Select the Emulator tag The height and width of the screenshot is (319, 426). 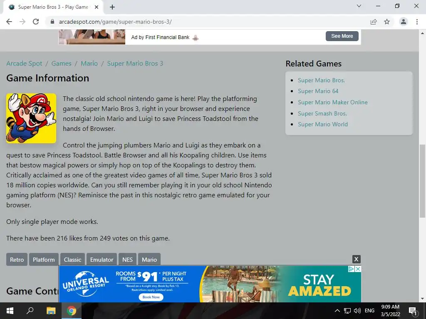coord(102,260)
